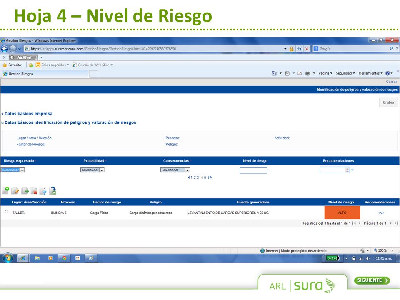Click the Ver recommendations link
This screenshot has height=300, width=400.
[x=381, y=213]
